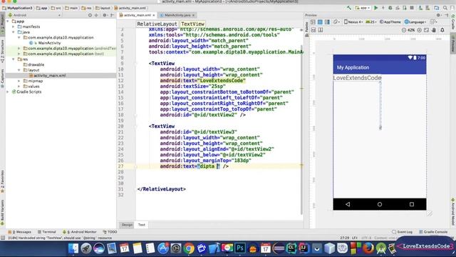Select the Text tab at editor bottom
Viewport: 456px width, 257px height.
coord(142,225)
